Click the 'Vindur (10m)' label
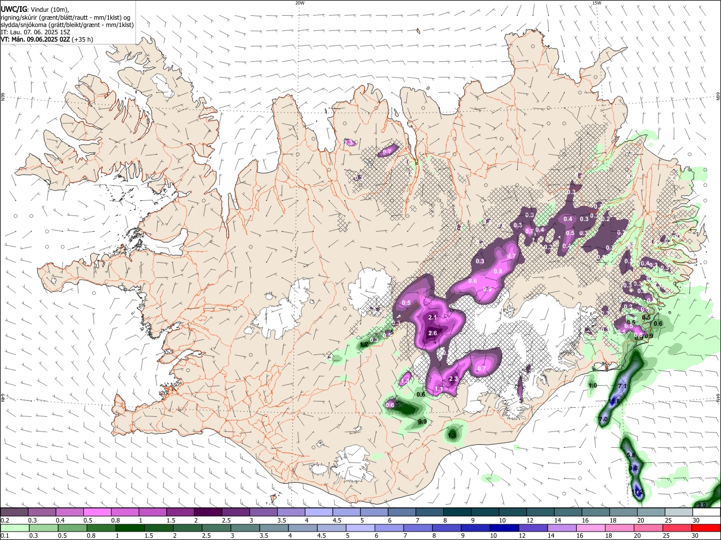721x540 pixels. [x=50, y=10]
